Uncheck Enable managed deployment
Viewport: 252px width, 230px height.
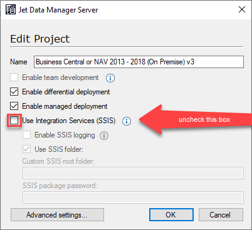click(x=14, y=106)
